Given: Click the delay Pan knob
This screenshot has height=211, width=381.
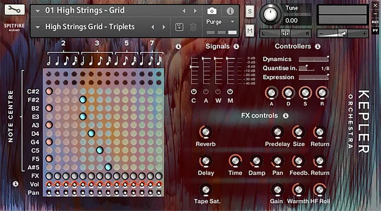Looking at the screenshot, I should click(x=277, y=161).
